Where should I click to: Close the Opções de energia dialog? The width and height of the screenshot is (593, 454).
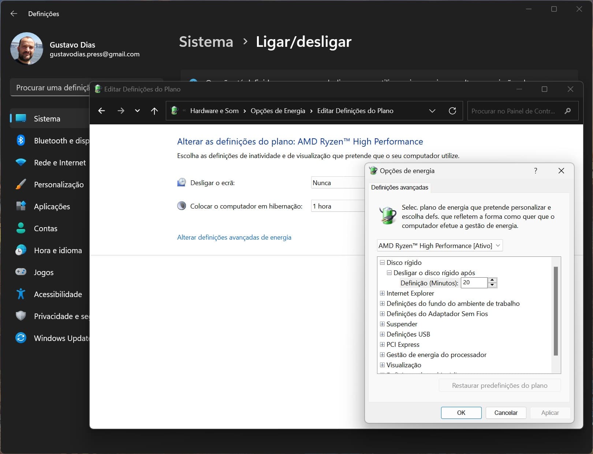click(561, 170)
